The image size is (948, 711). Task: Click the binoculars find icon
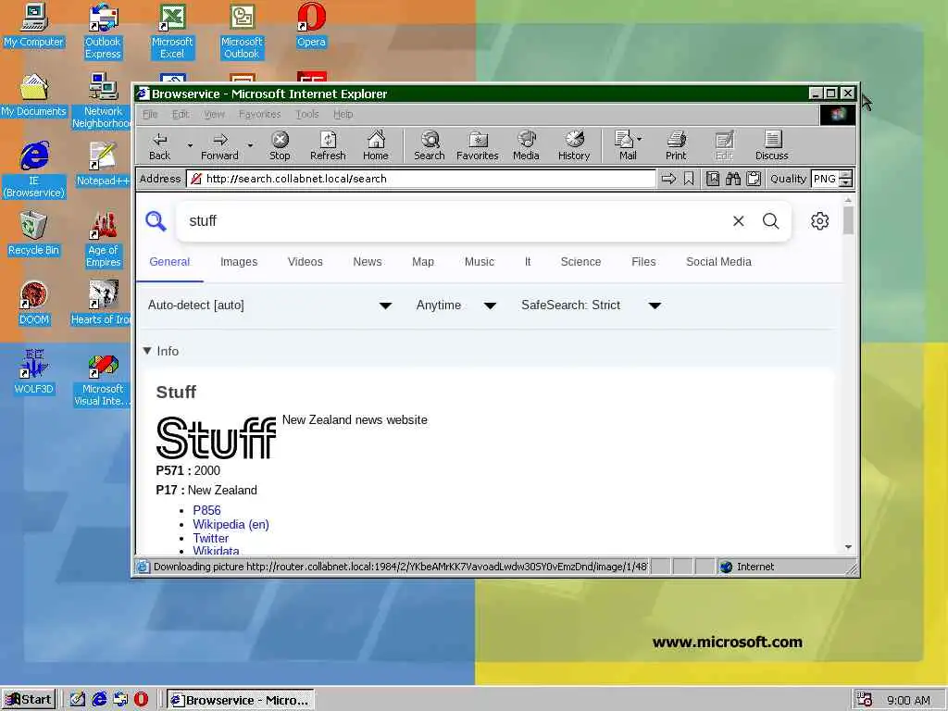pos(733,179)
